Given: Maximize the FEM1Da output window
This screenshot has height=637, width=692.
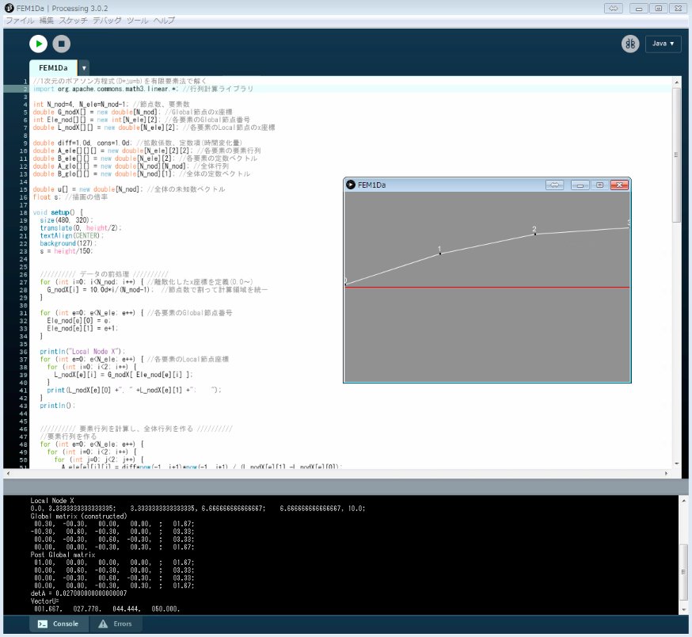Looking at the screenshot, I should tap(599, 185).
